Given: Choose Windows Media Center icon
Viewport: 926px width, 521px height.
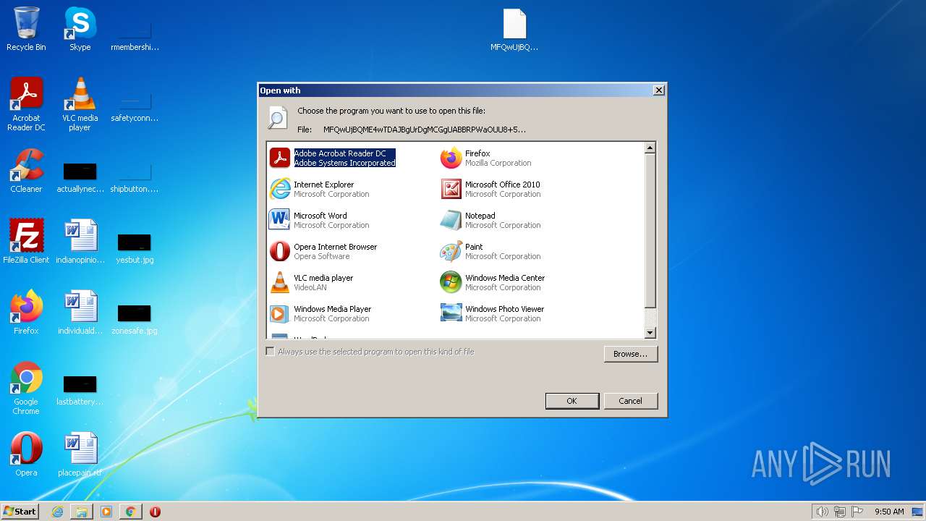Looking at the screenshot, I should (451, 282).
